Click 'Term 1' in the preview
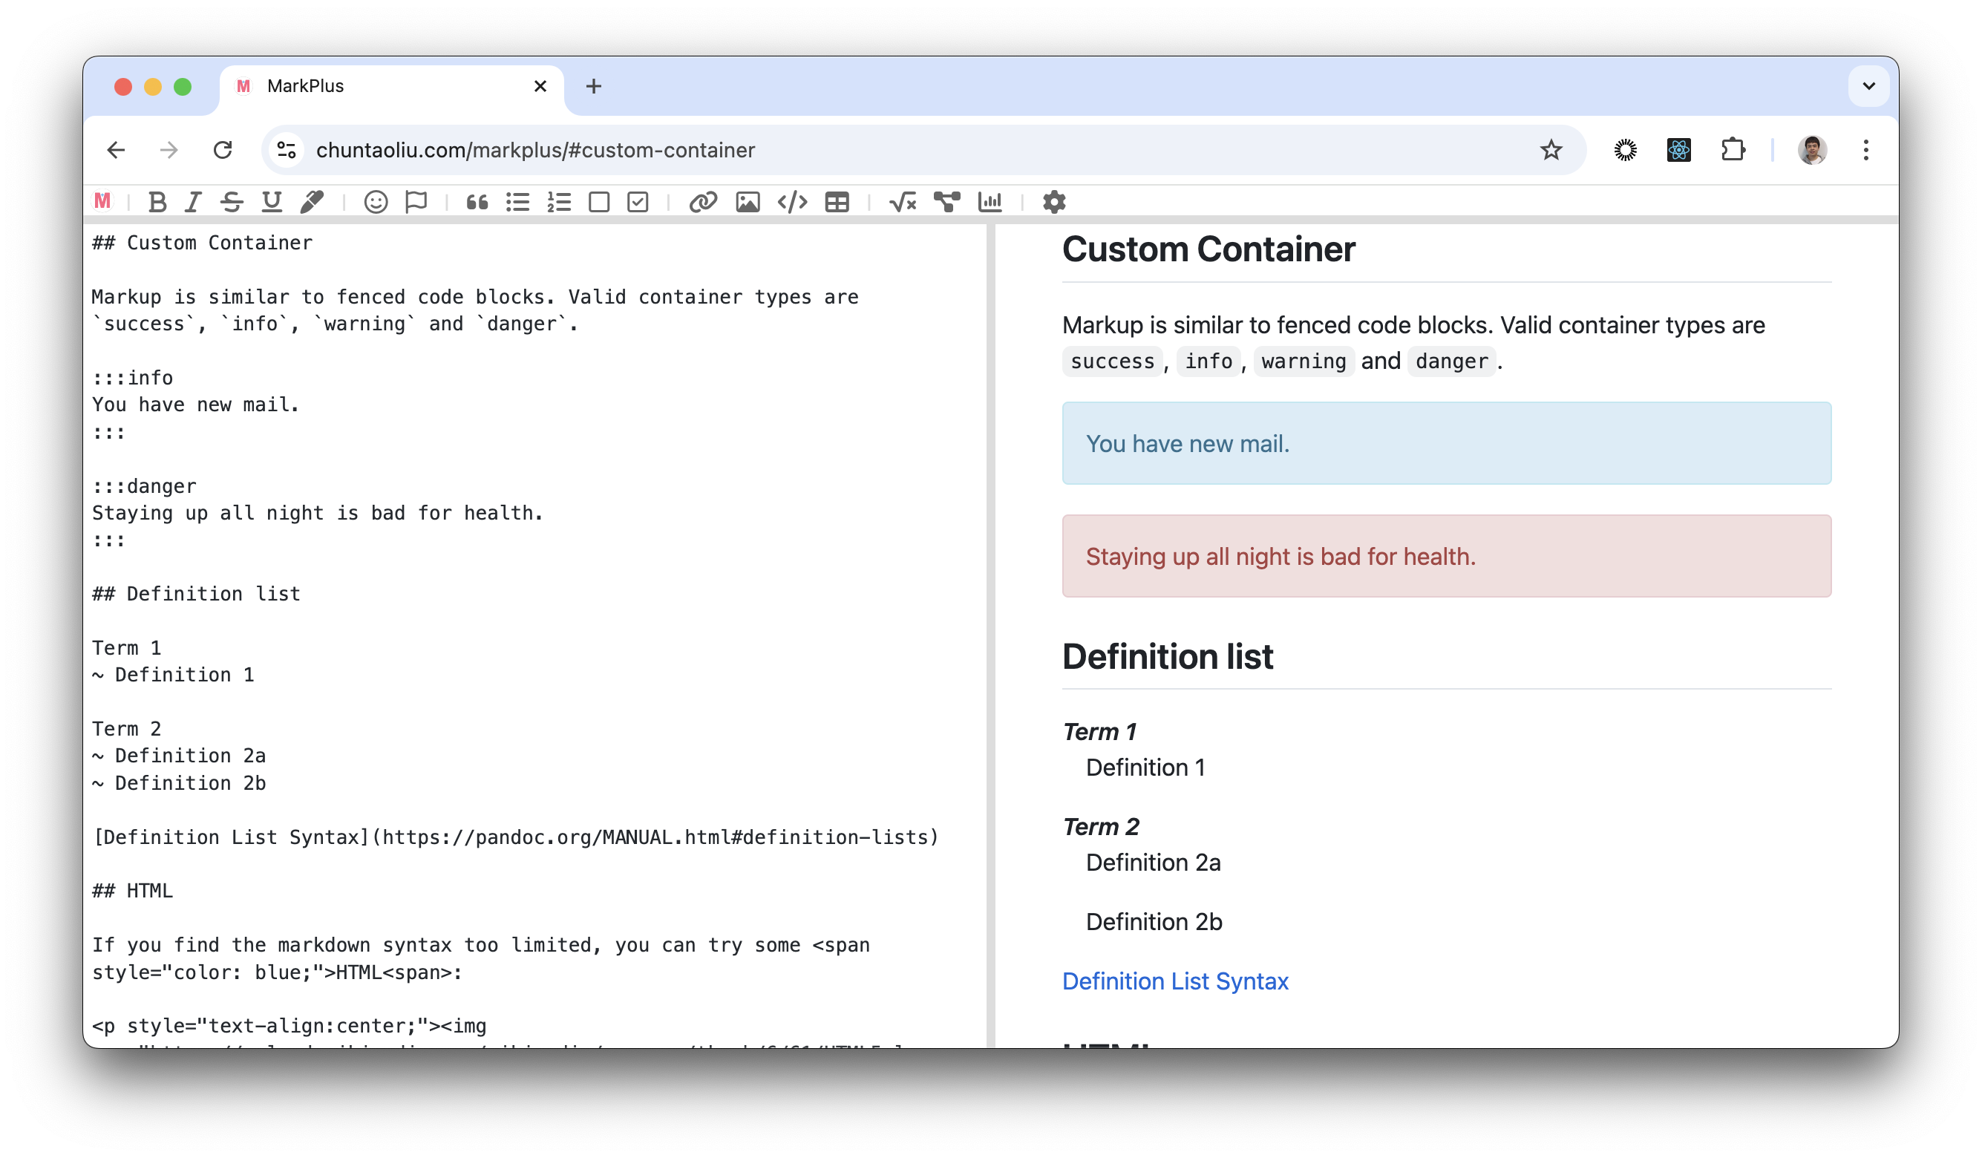Screen dimensions: 1982x1158 (1099, 732)
